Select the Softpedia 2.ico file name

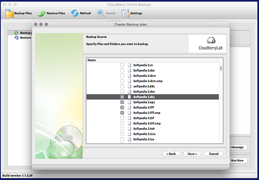click(x=144, y=139)
